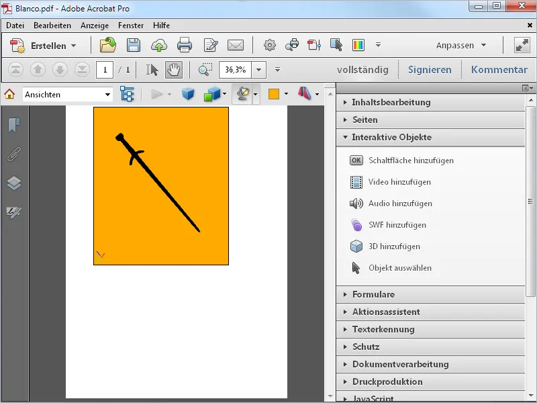Expand the Aktionsassistent section
537x403 pixels.
430,312
